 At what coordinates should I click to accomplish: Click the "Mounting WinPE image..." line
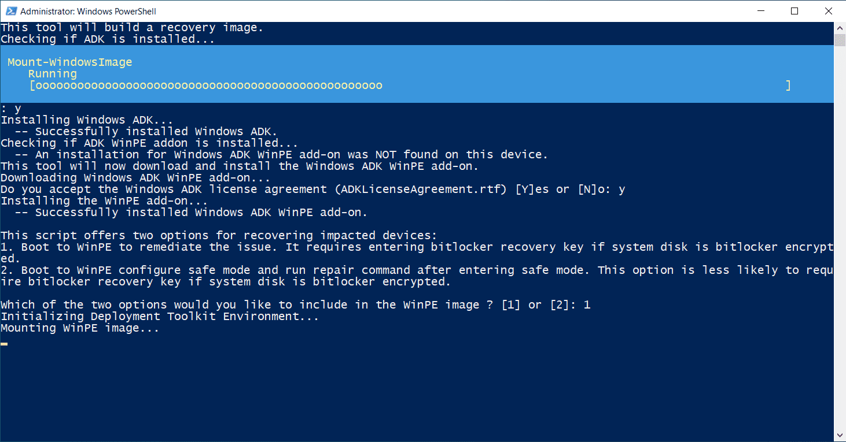pos(80,328)
